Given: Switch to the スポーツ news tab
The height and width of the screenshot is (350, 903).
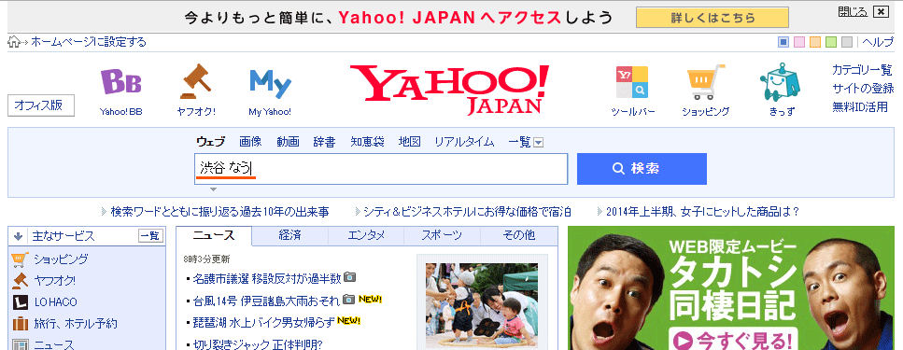Looking at the screenshot, I should point(442,235).
